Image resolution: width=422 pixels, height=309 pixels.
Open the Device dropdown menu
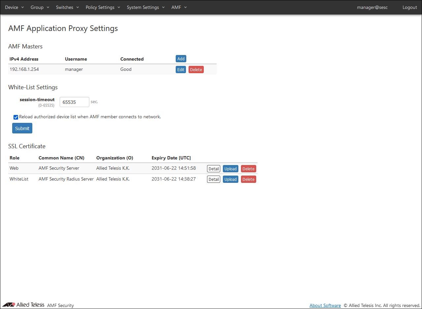[14, 7]
